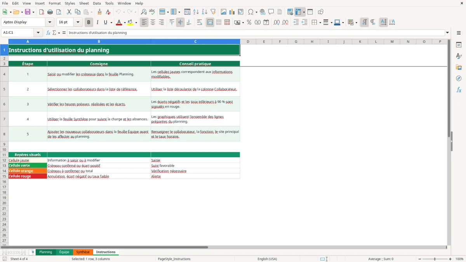The height and width of the screenshot is (262, 466).
Task: Insert a hyperlink
Action: (263, 12)
